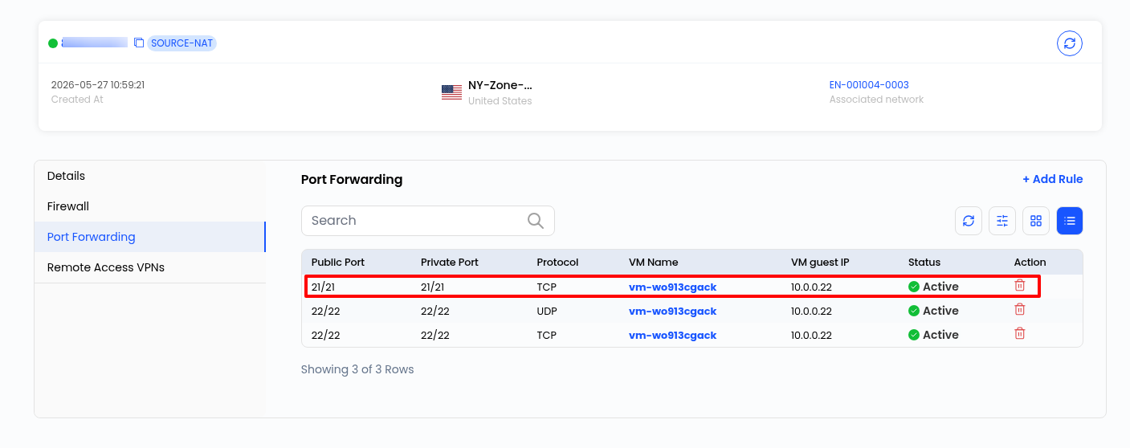
Task: Open vm-wo913cgack in the 21/21 row
Action: click(x=672, y=287)
